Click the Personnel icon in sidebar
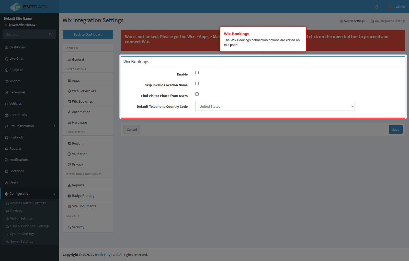Screen dimensions: 409x261 (x=7, y=93)
